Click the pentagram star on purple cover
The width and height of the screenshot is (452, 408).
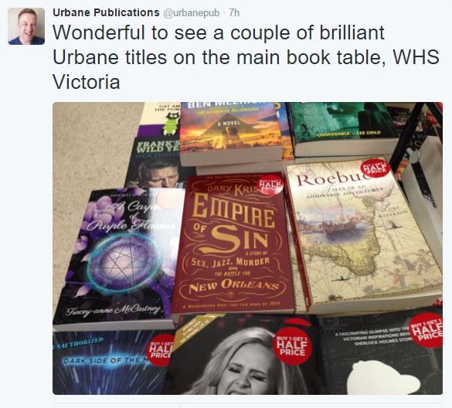click(x=124, y=262)
